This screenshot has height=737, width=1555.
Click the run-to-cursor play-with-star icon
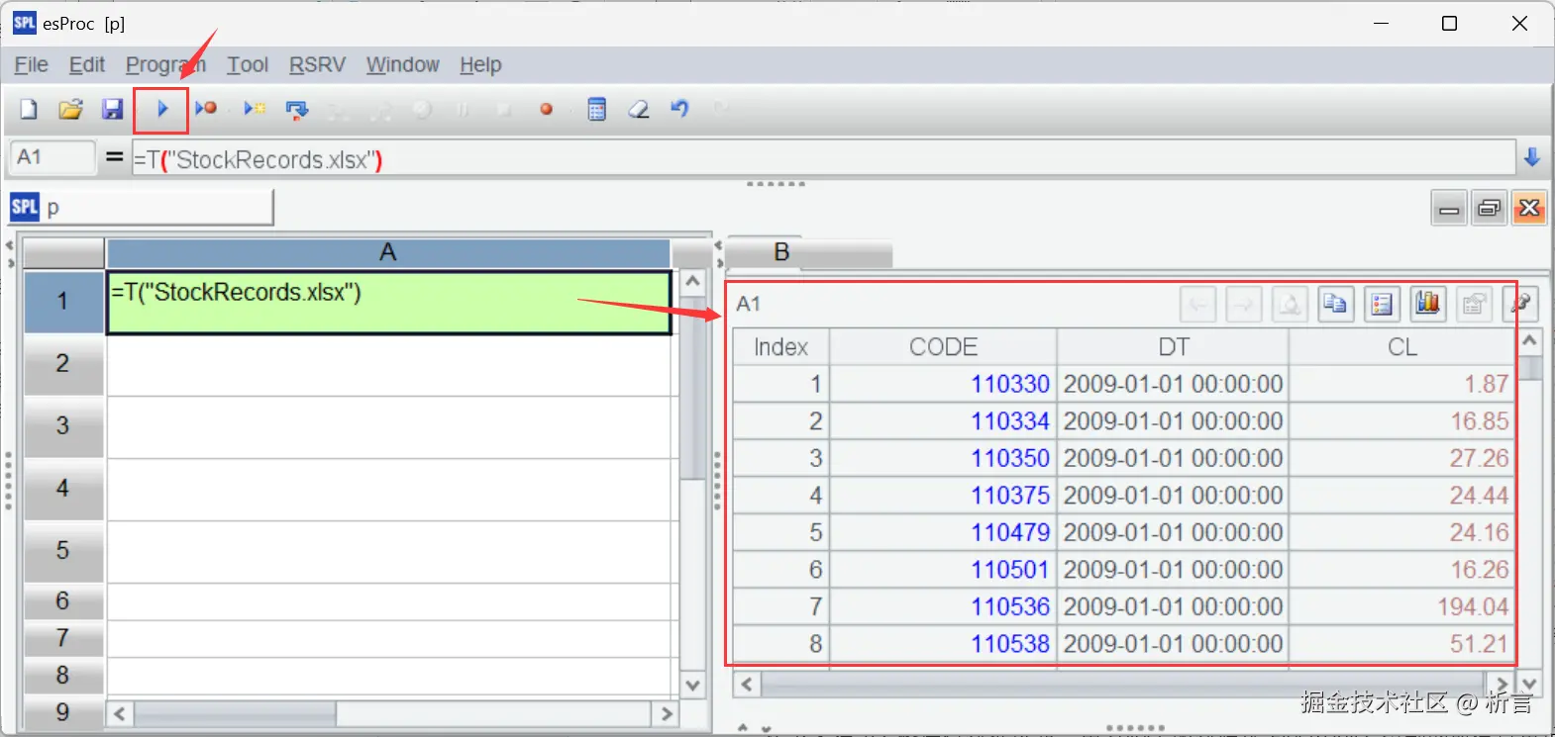click(x=255, y=109)
